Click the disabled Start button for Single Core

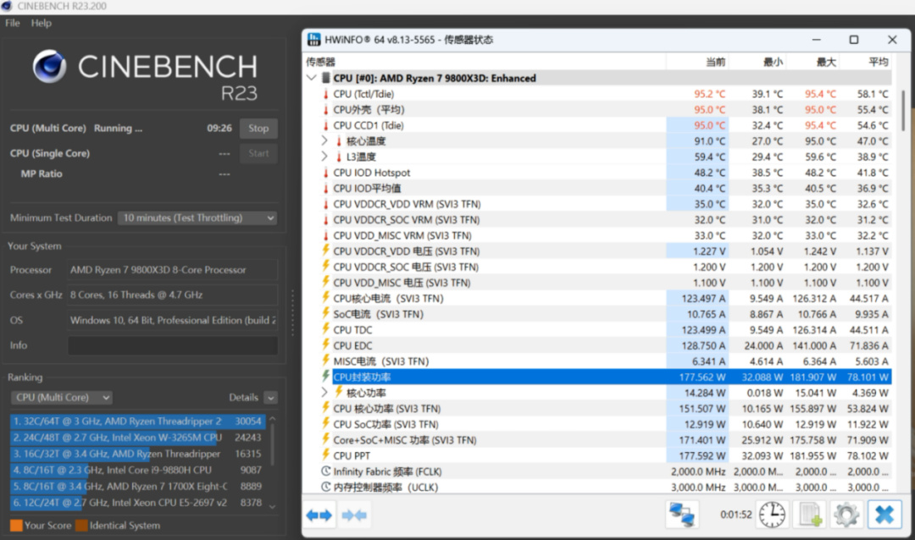(258, 153)
